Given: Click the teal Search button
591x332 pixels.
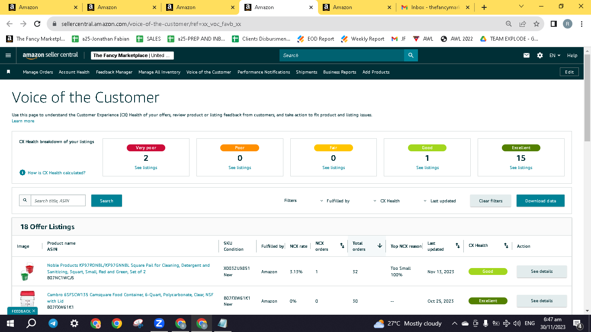Looking at the screenshot, I should (x=106, y=201).
